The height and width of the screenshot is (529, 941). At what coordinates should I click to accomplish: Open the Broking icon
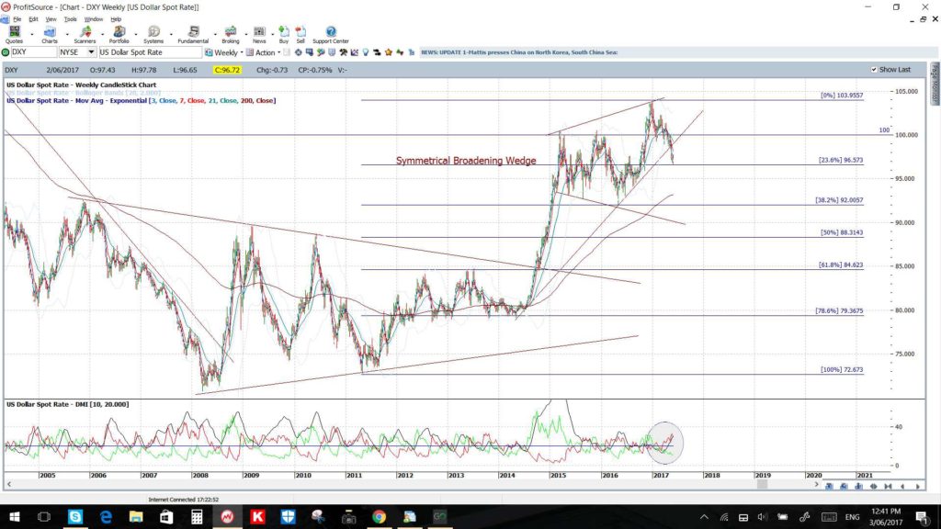tap(231, 35)
